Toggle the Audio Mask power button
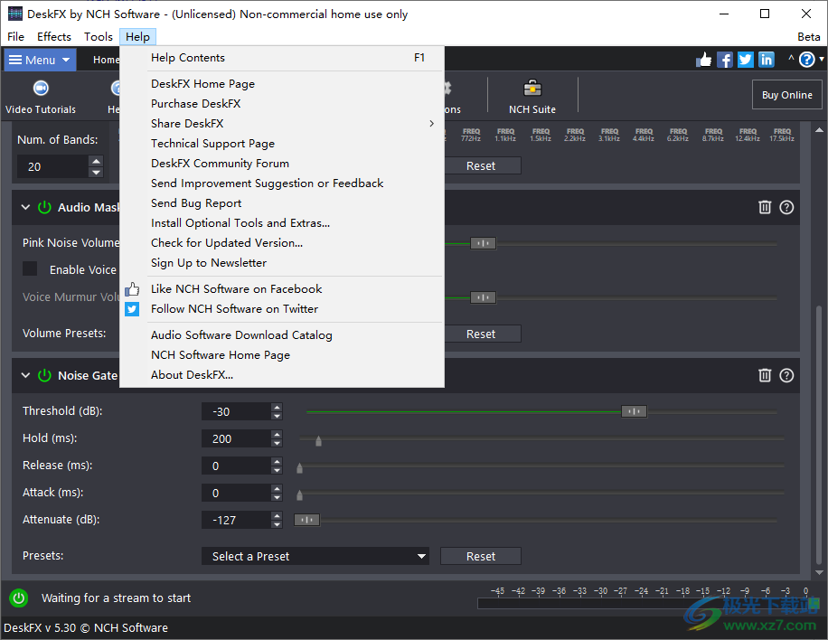828x640 pixels. click(44, 207)
